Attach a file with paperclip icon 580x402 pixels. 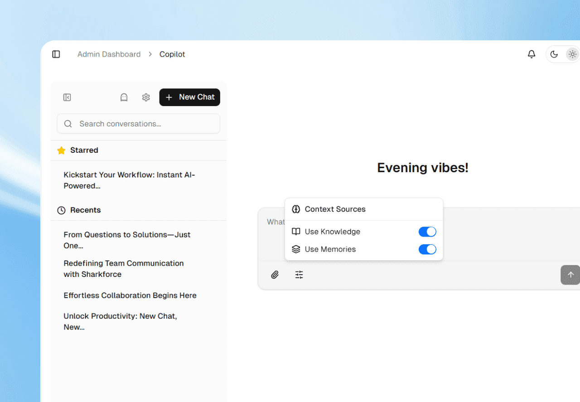pos(275,275)
